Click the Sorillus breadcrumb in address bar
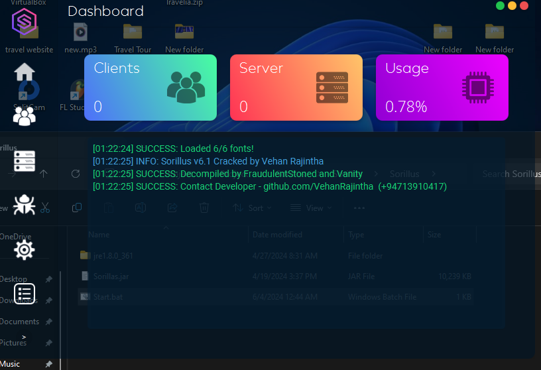This screenshot has height=370, width=541. (x=404, y=174)
